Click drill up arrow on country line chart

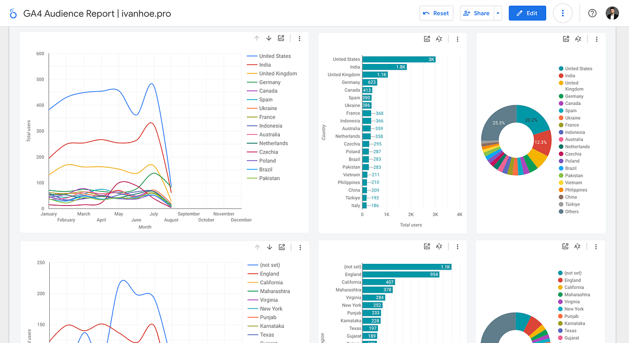257,38
